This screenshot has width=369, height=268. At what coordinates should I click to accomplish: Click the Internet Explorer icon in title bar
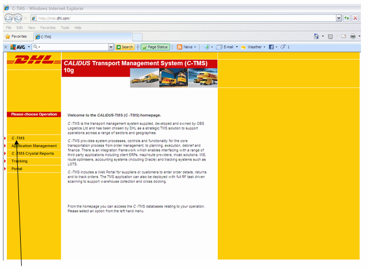(6, 8)
